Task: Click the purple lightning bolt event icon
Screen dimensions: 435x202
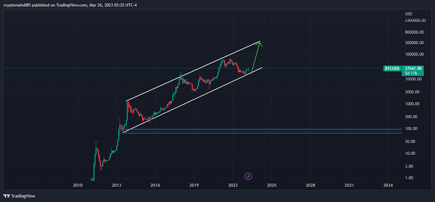Action: pyautogui.click(x=249, y=176)
